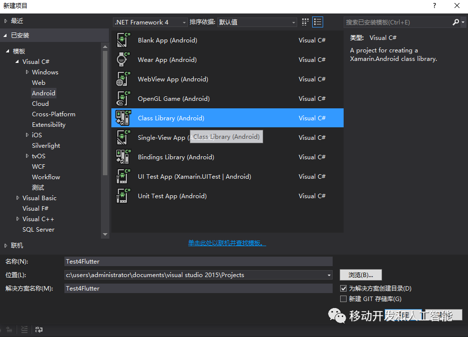The width and height of the screenshot is (468, 337).
Task: Select the 测试 category
Action: 38,187
